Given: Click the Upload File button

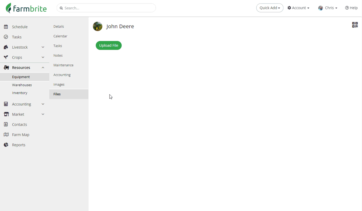Looking at the screenshot, I should click(x=109, y=45).
